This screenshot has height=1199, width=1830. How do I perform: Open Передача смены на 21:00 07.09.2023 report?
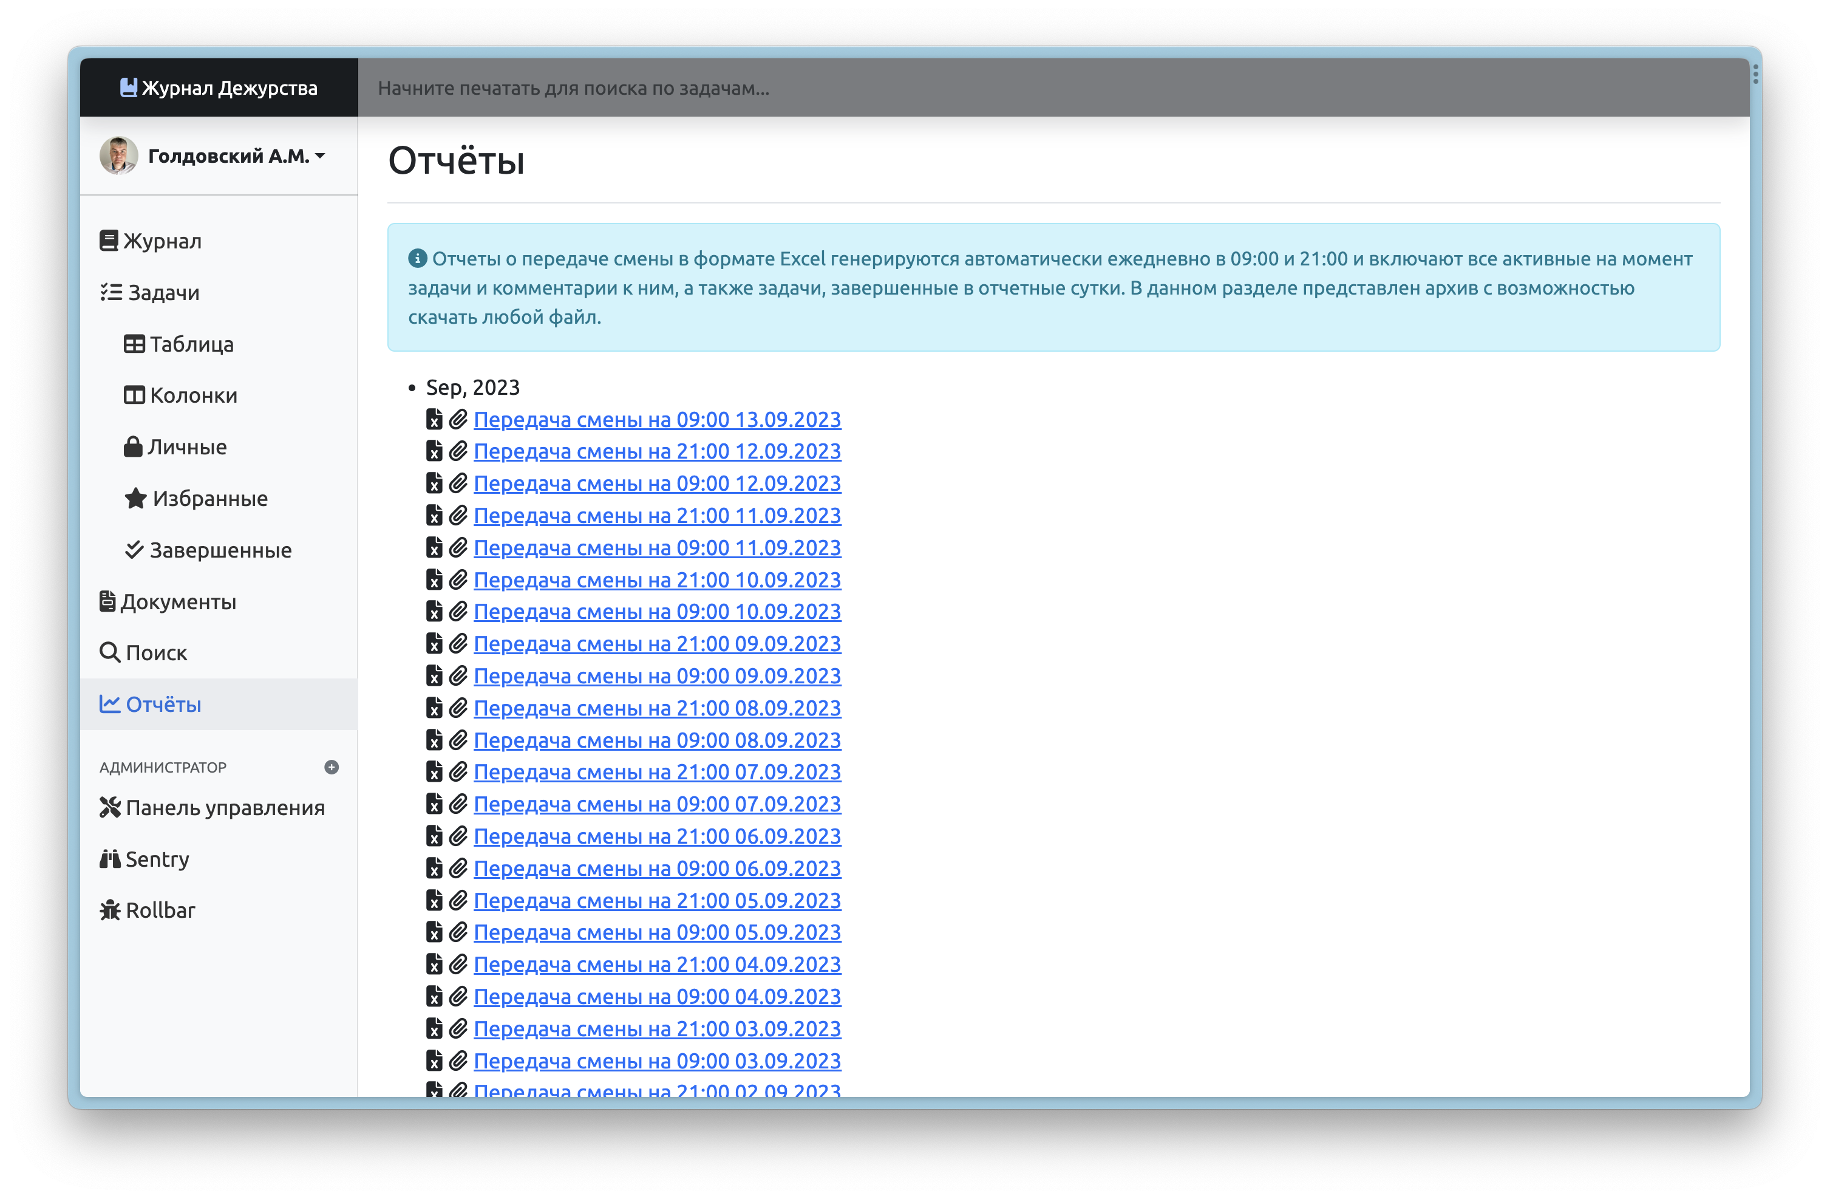(656, 772)
